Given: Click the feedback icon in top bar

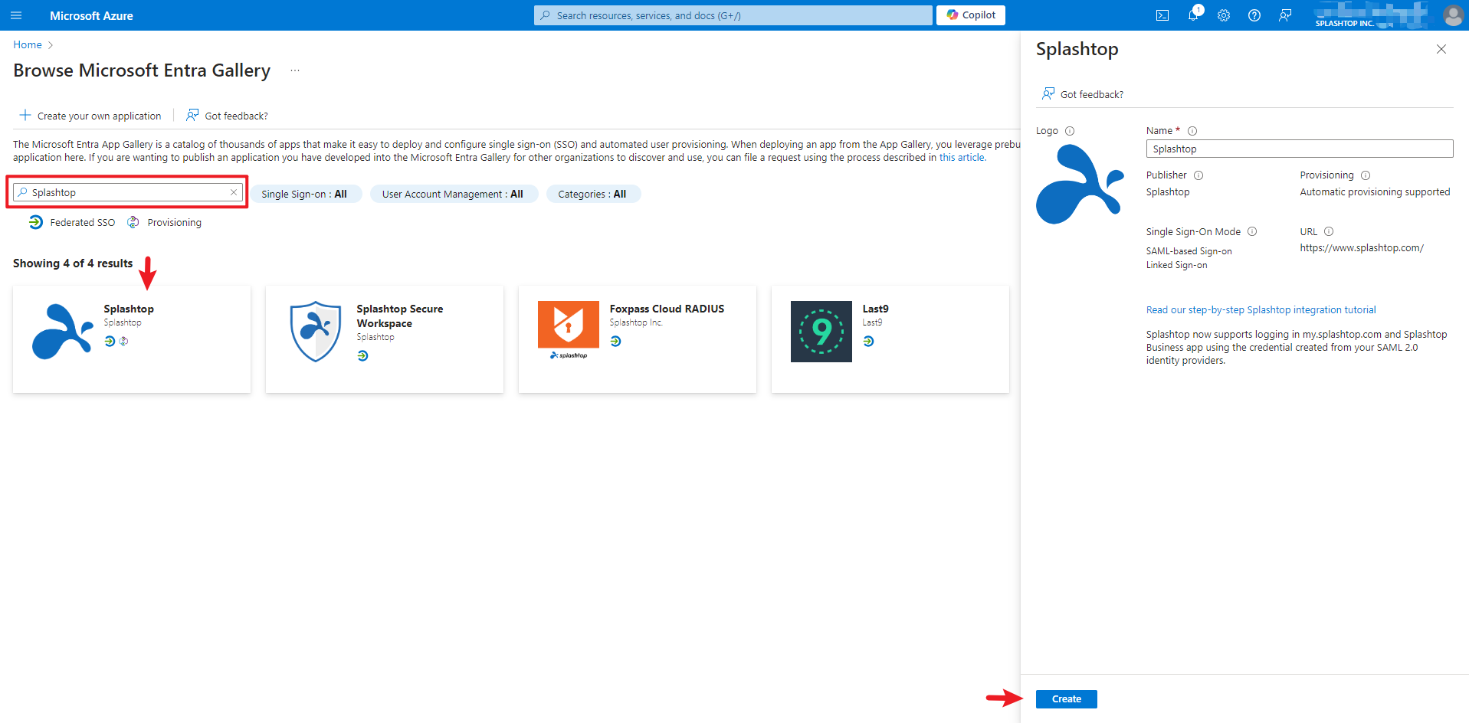Looking at the screenshot, I should 1285,15.
